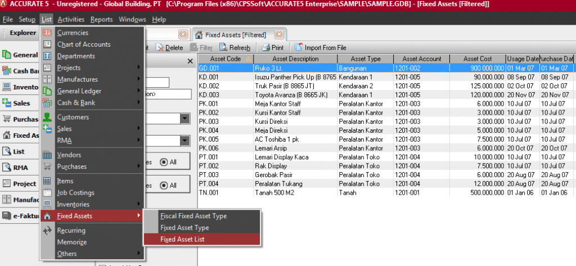Viewport: 576px width, 266px height.
Task: Click the General Ledger menu icon
Action: [x=47, y=91]
